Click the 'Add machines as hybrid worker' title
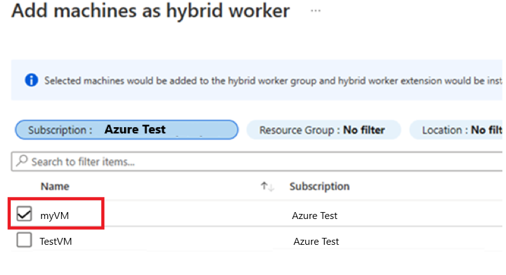This screenshot has width=506, height=275. point(151,11)
